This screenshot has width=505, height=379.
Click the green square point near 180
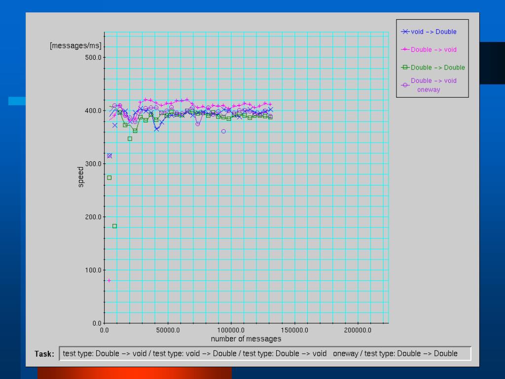pyautogui.click(x=114, y=226)
